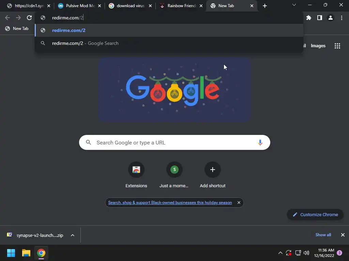Select the redirme.com/2 URL suggestion
The width and height of the screenshot is (349, 261).
pyautogui.click(x=169, y=30)
